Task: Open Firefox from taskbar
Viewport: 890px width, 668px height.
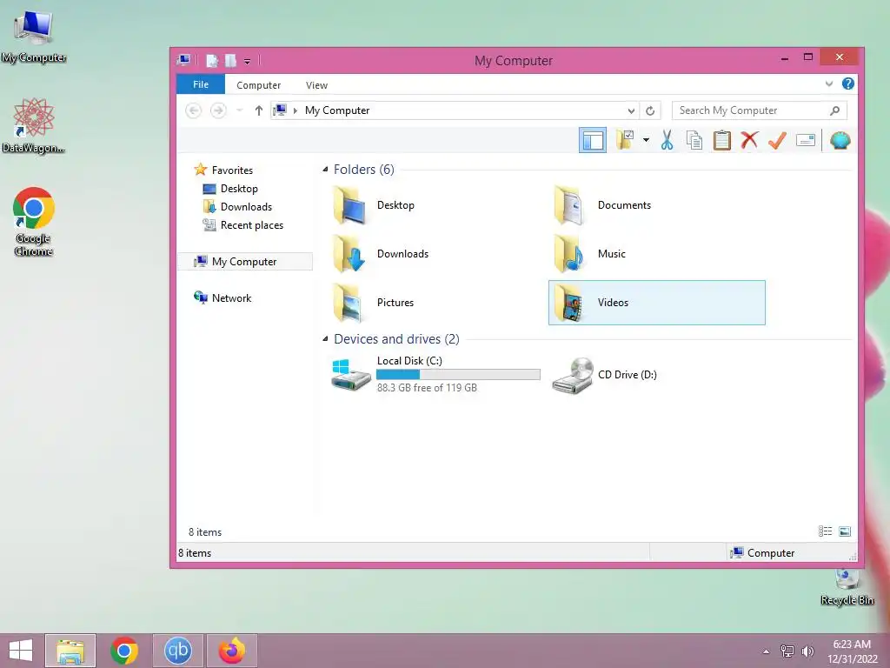Action: tap(232, 651)
